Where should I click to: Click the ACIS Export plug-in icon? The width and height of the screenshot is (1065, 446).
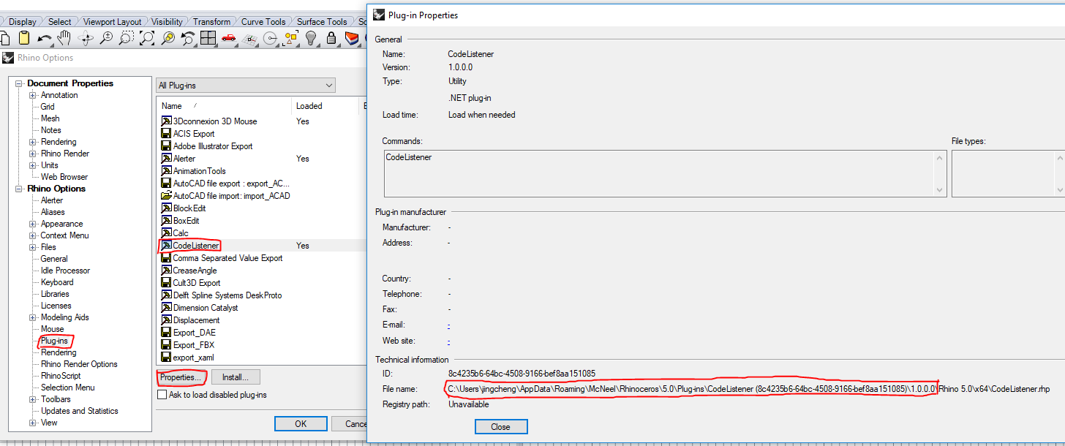click(166, 134)
